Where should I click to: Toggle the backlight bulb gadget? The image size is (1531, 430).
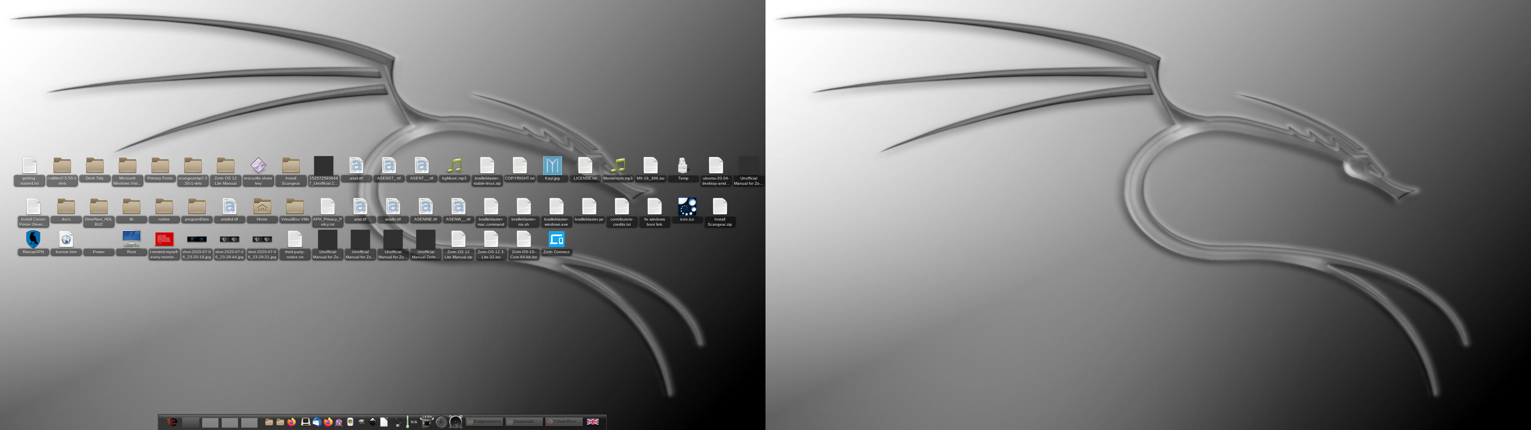pos(398,422)
